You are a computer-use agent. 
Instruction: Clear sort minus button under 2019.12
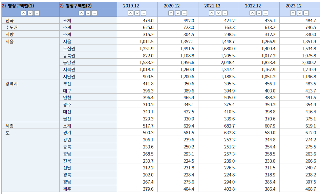[x=144, y=13]
